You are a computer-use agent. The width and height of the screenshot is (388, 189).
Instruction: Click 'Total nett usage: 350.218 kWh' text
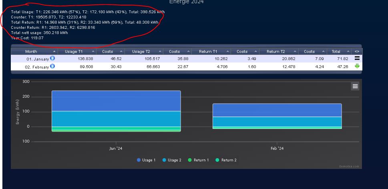[x=39, y=33]
